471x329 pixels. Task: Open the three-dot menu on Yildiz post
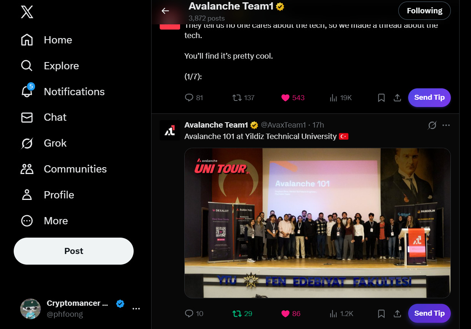pyautogui.click(x=446, y=125)
